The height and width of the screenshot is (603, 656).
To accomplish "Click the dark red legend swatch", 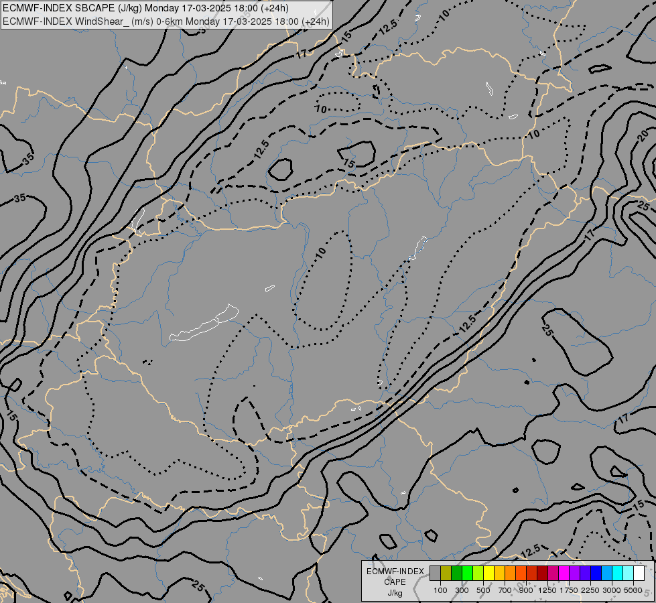I will (x=542, y=574).
